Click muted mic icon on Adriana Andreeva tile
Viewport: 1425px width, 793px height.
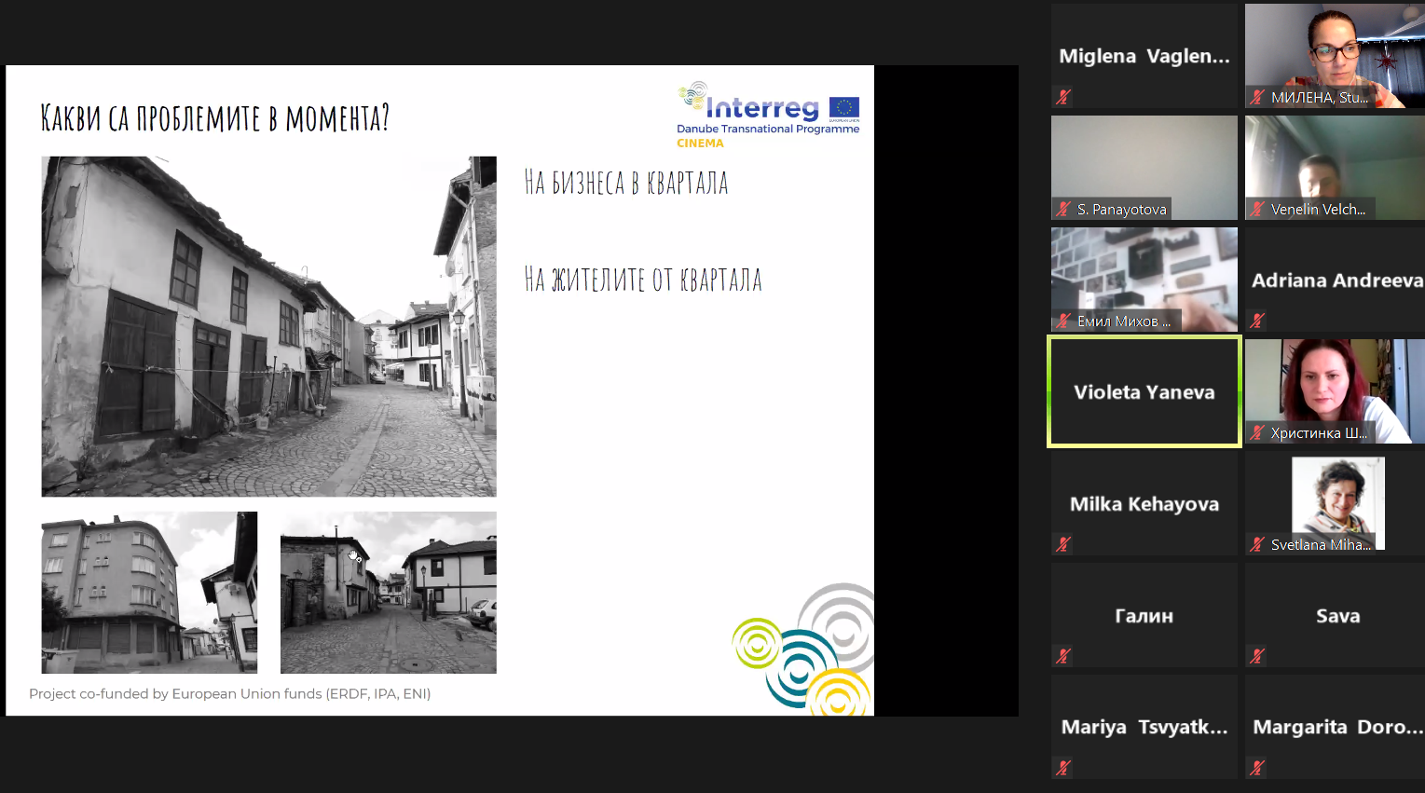tap(1257, 321)
